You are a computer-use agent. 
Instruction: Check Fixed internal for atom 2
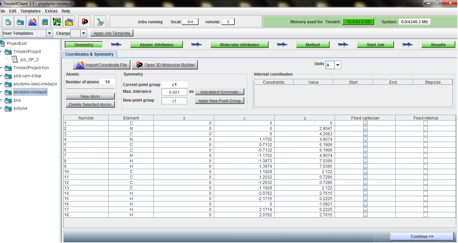(425, 129)
